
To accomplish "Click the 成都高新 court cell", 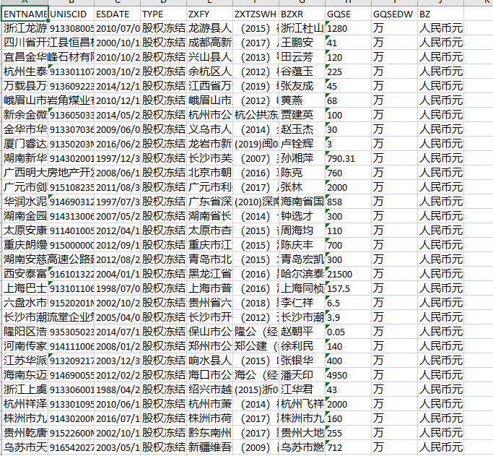I will (x=210, y=43).
